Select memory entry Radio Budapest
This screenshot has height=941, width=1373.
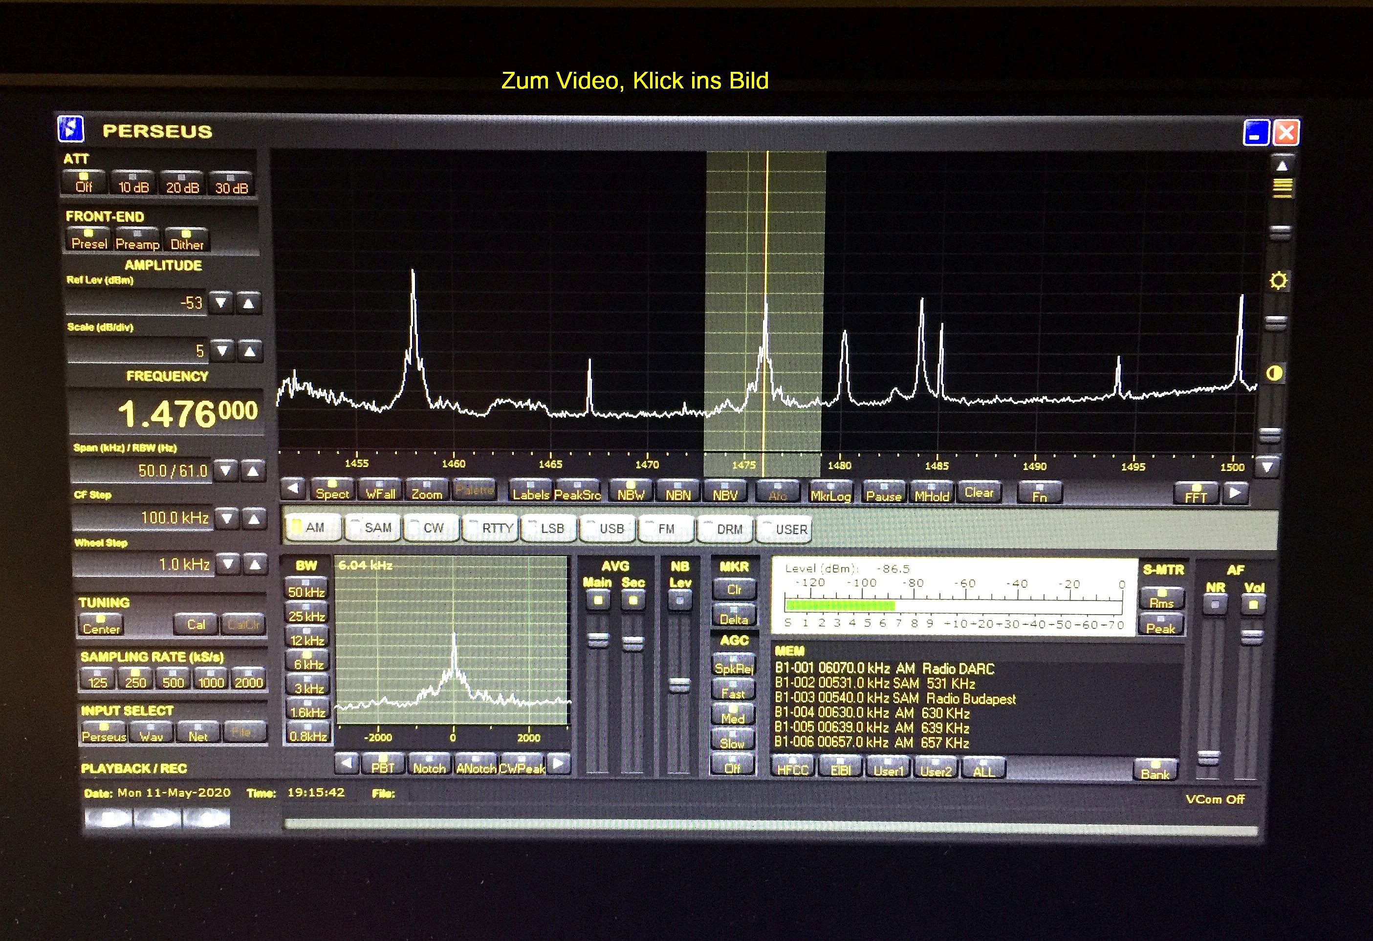[x=895, y=698]
